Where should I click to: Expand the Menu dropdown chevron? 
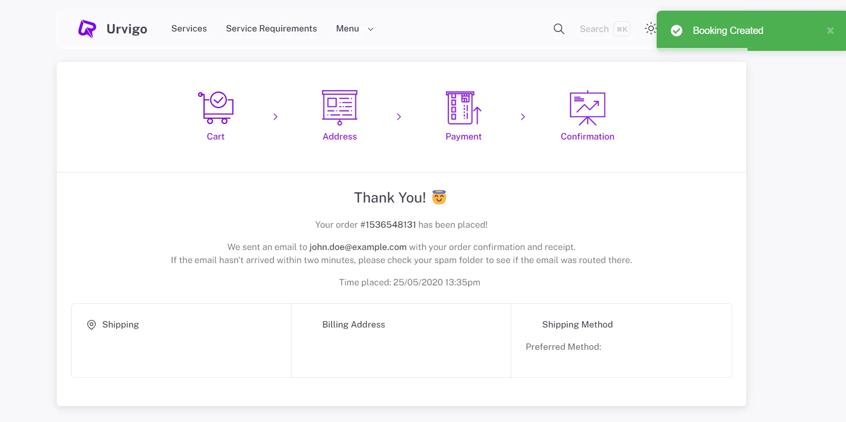[371, 30]
